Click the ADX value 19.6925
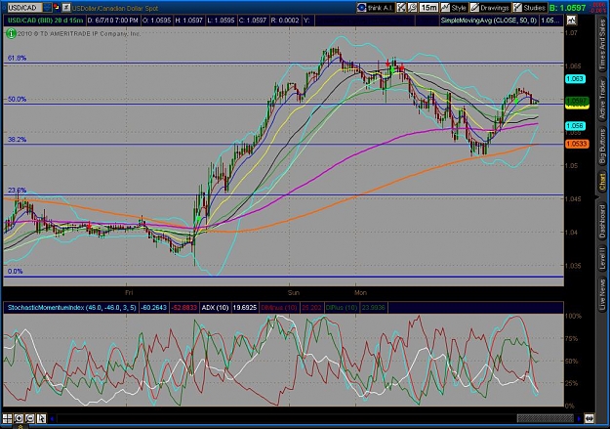The height and width of the screenshot is (429, 610). click(245, 308)
